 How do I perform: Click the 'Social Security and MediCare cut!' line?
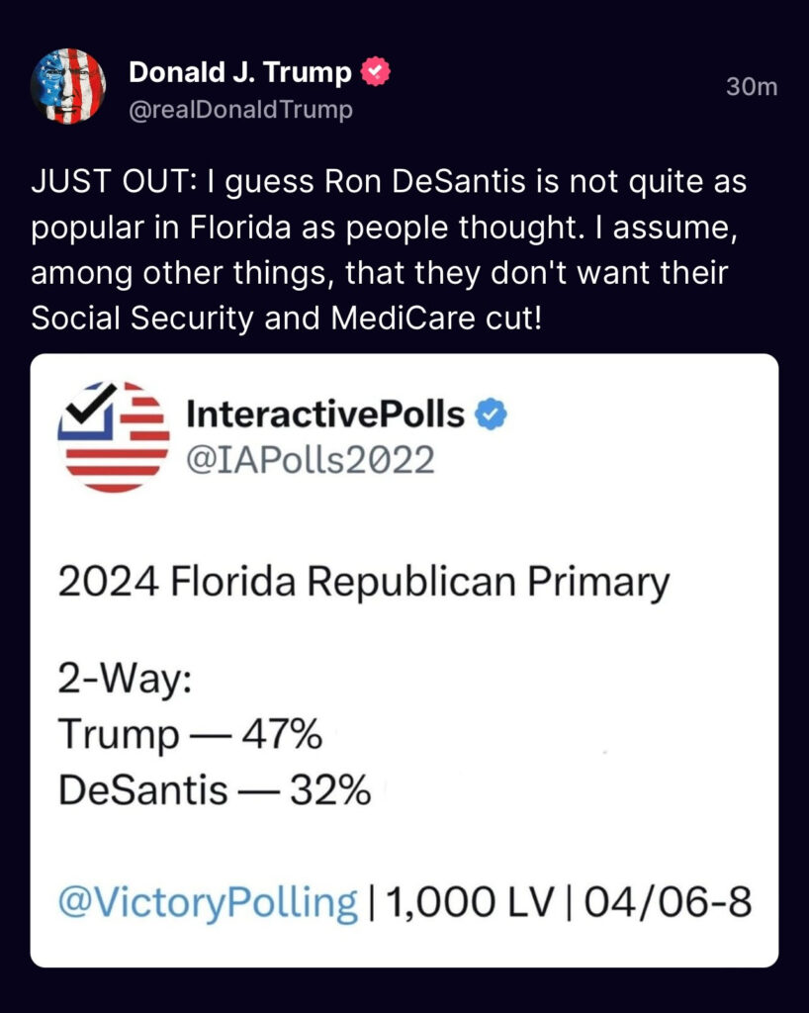(x=287, y=318)
